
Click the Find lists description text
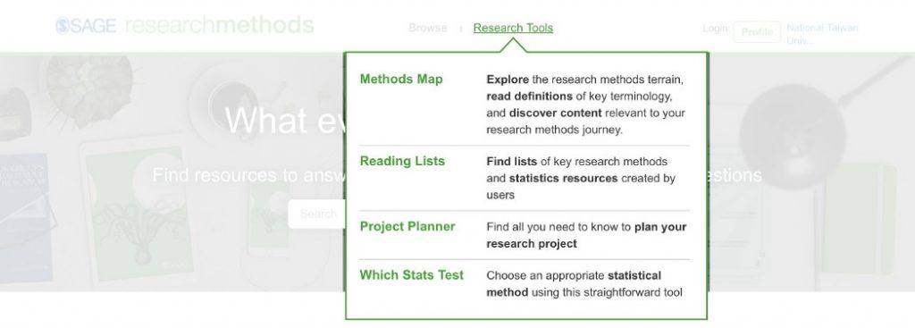581,178
